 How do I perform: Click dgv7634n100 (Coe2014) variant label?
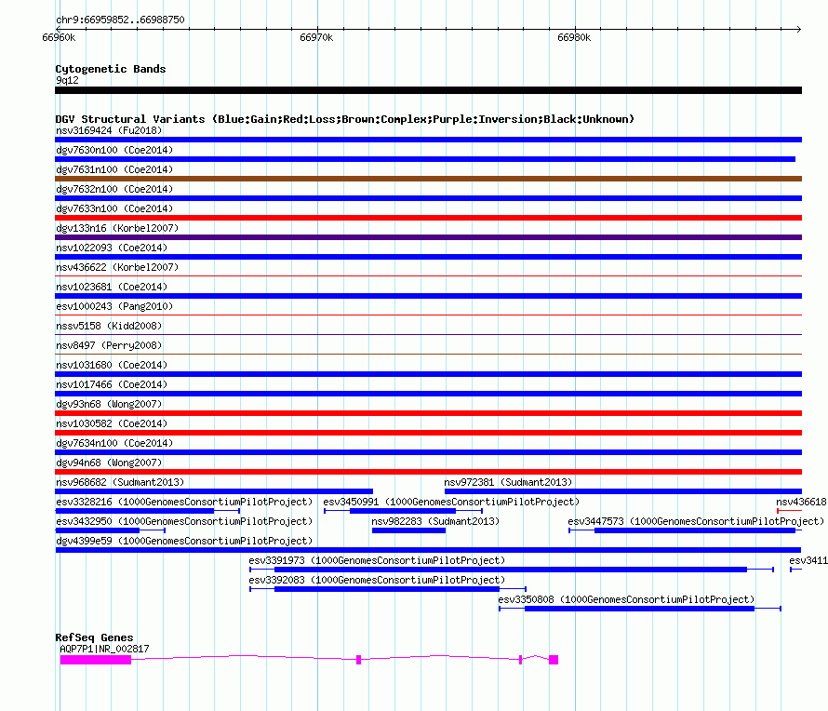(x=114, y=443)
